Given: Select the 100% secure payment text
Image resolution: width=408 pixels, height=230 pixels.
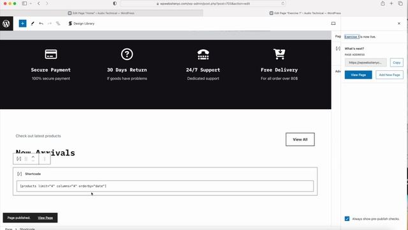Looking at the screenshot, I should [51, 79].
